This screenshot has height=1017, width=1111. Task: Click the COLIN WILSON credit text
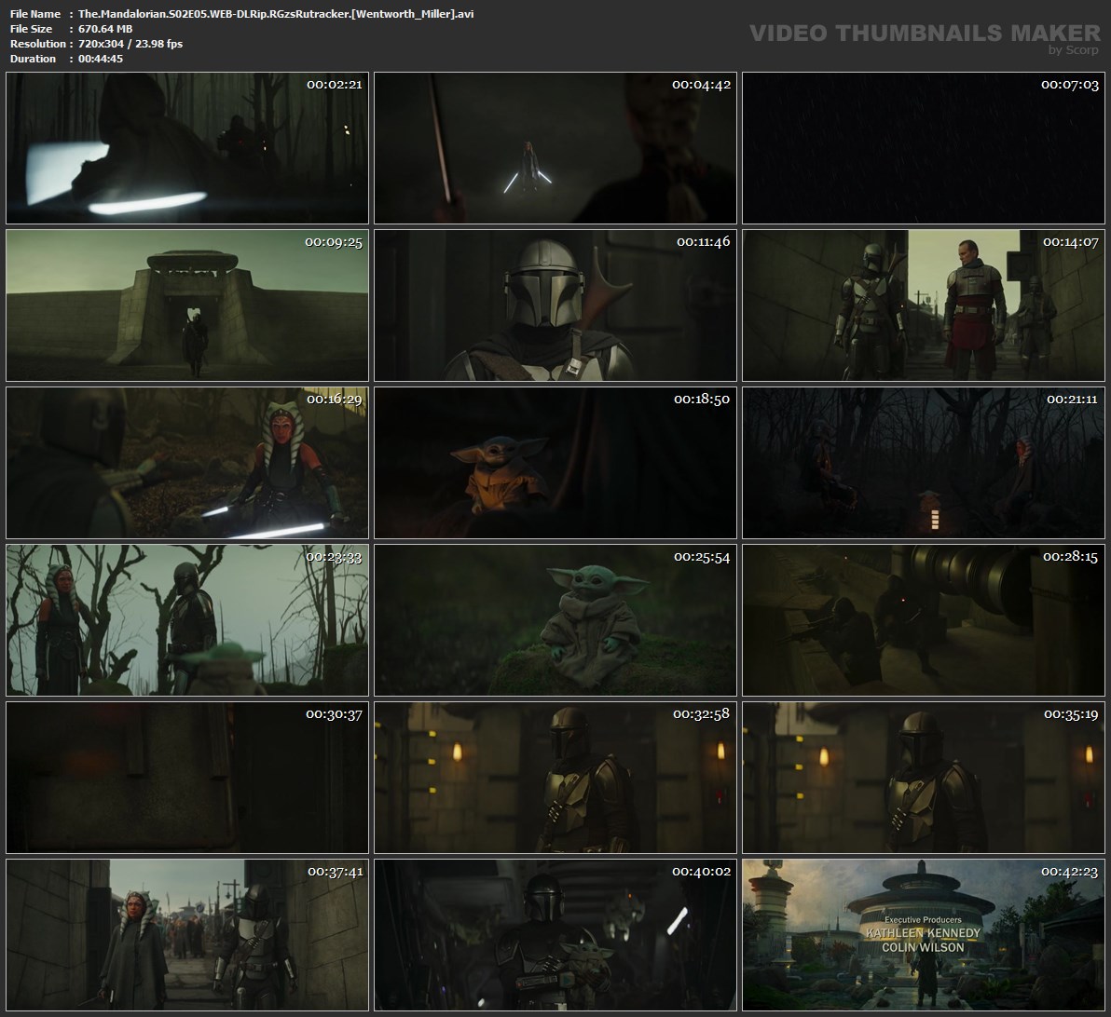click(x=924, y=947)
